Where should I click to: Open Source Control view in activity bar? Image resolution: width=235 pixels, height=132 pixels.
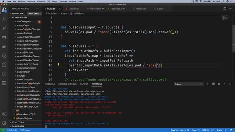coord(4,28)
